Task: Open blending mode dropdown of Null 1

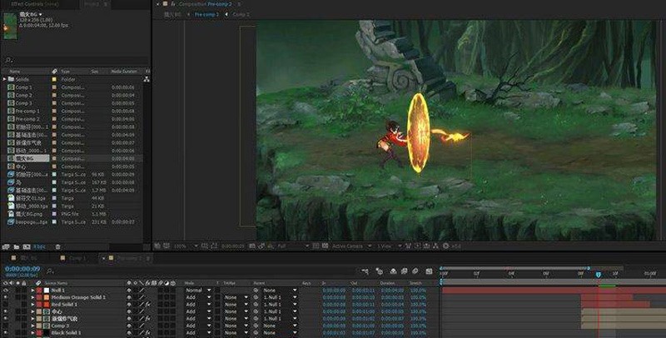Action: [198, 291]
